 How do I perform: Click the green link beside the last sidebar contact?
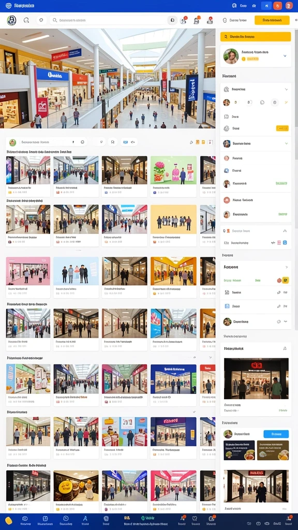coord(282,214)
